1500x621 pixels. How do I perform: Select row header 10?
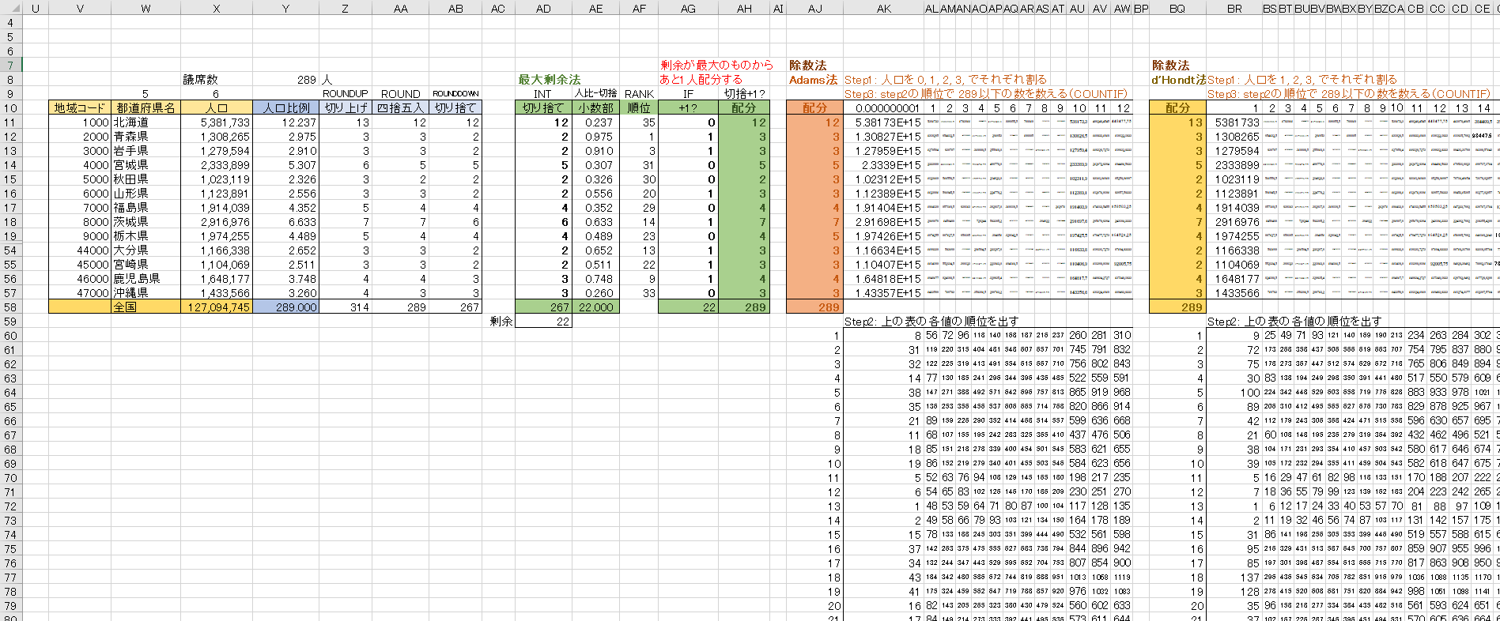pos(10,108)
